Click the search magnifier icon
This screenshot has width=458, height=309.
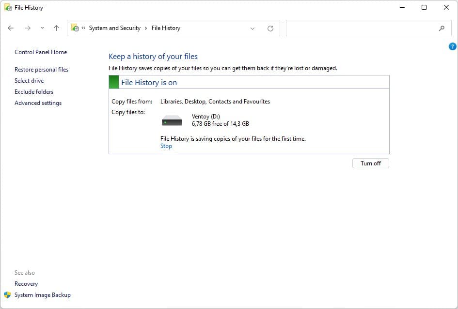click(442, 28)
